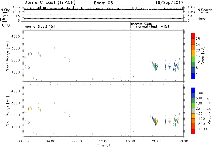This screenshot has width=212, height=147.
Task: Click 'Slant Range [km]' label of the velocity panel
Action: 7,111
